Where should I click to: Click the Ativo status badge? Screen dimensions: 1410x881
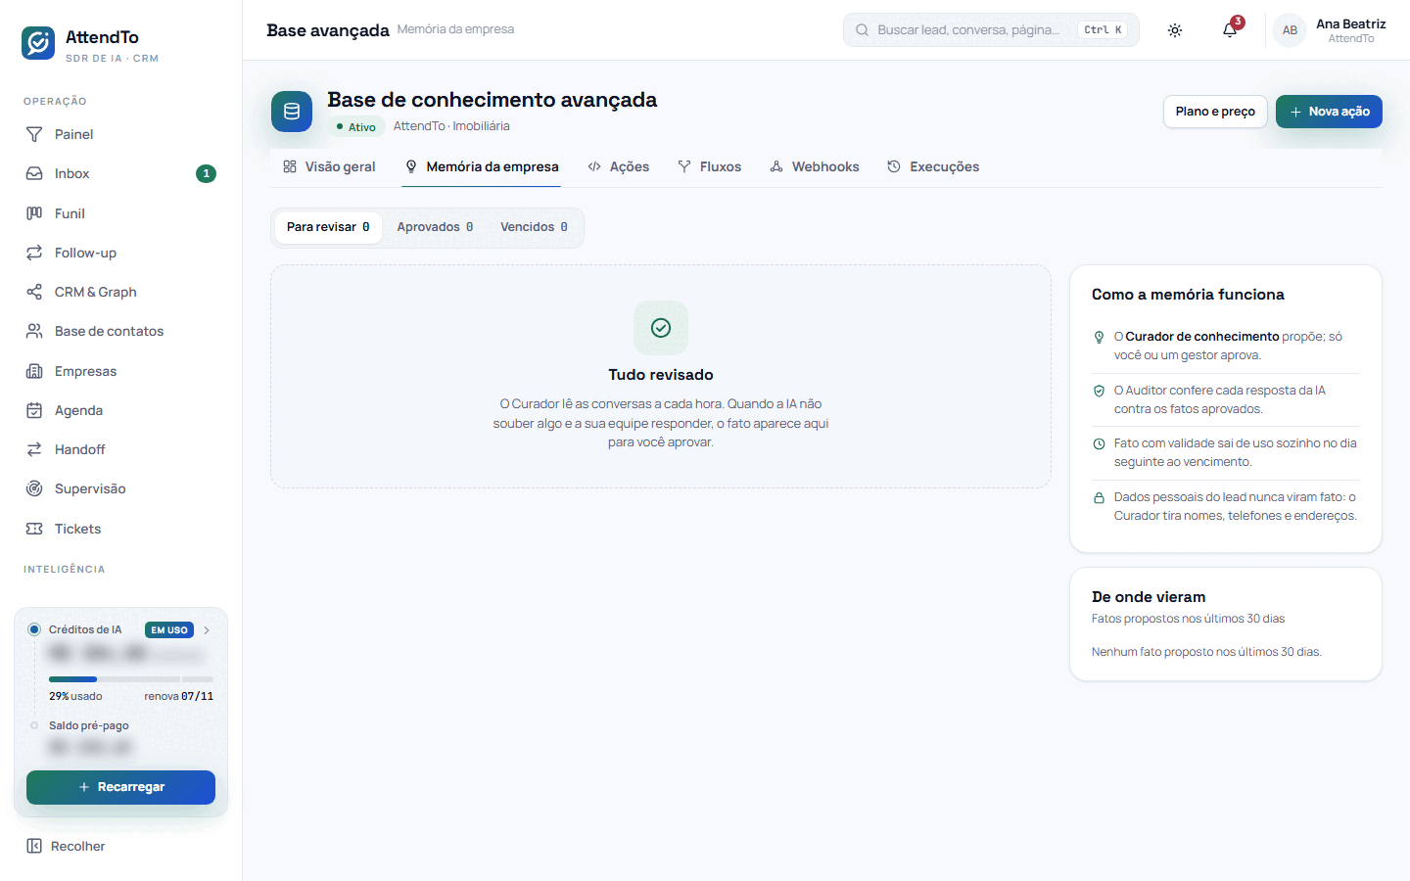(x=355, y=127)
